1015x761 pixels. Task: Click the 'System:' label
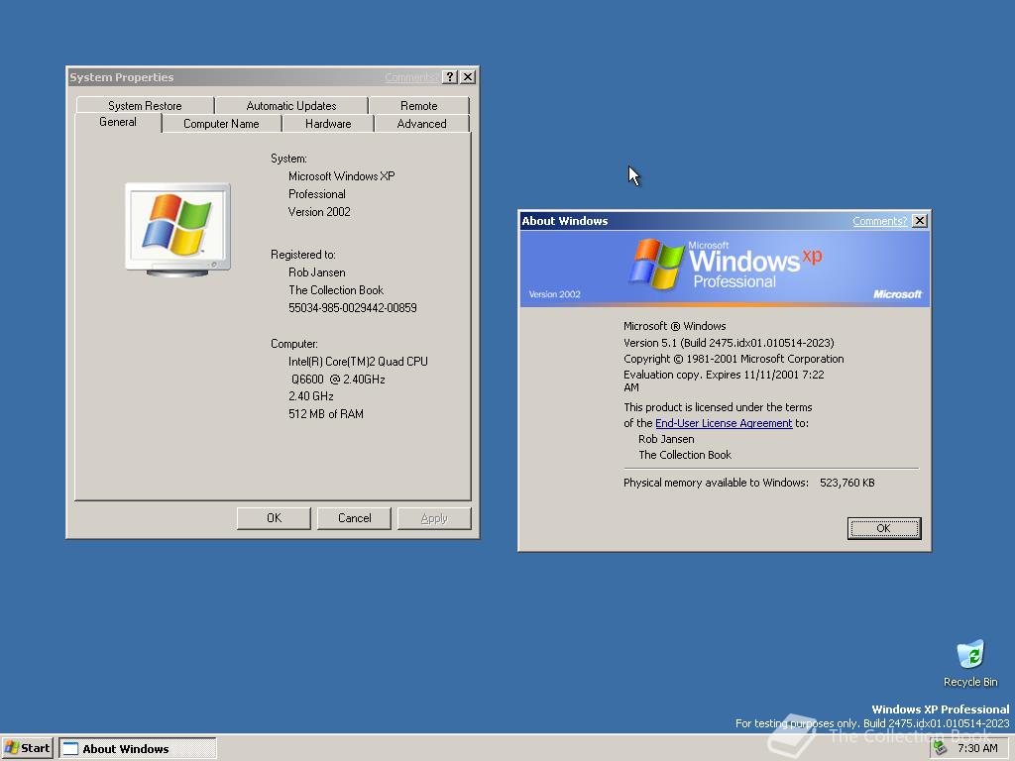pos(288,159)
